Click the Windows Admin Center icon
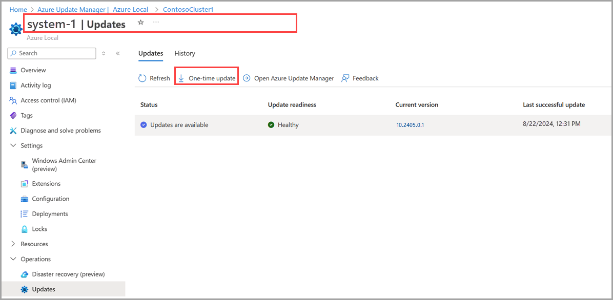 pyautogui.click(x=25, y=165)
